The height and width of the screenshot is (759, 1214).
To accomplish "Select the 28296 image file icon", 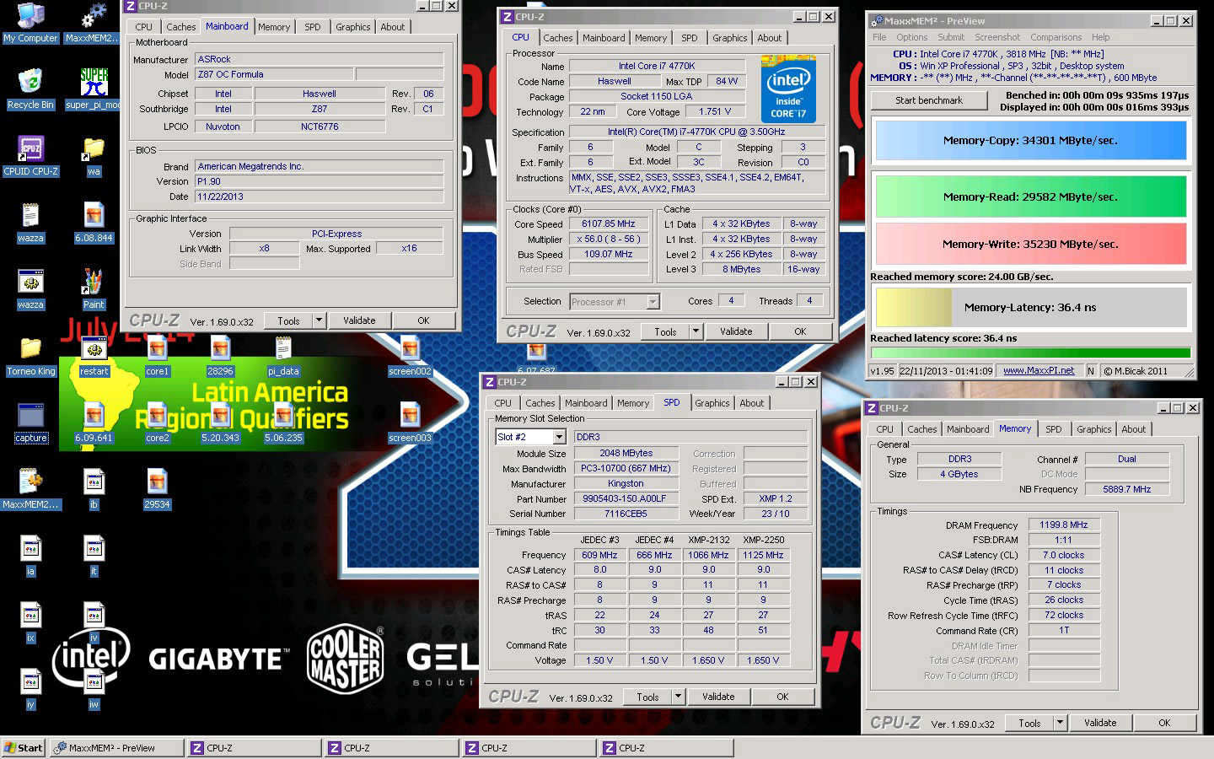I will tap(220, 355).
